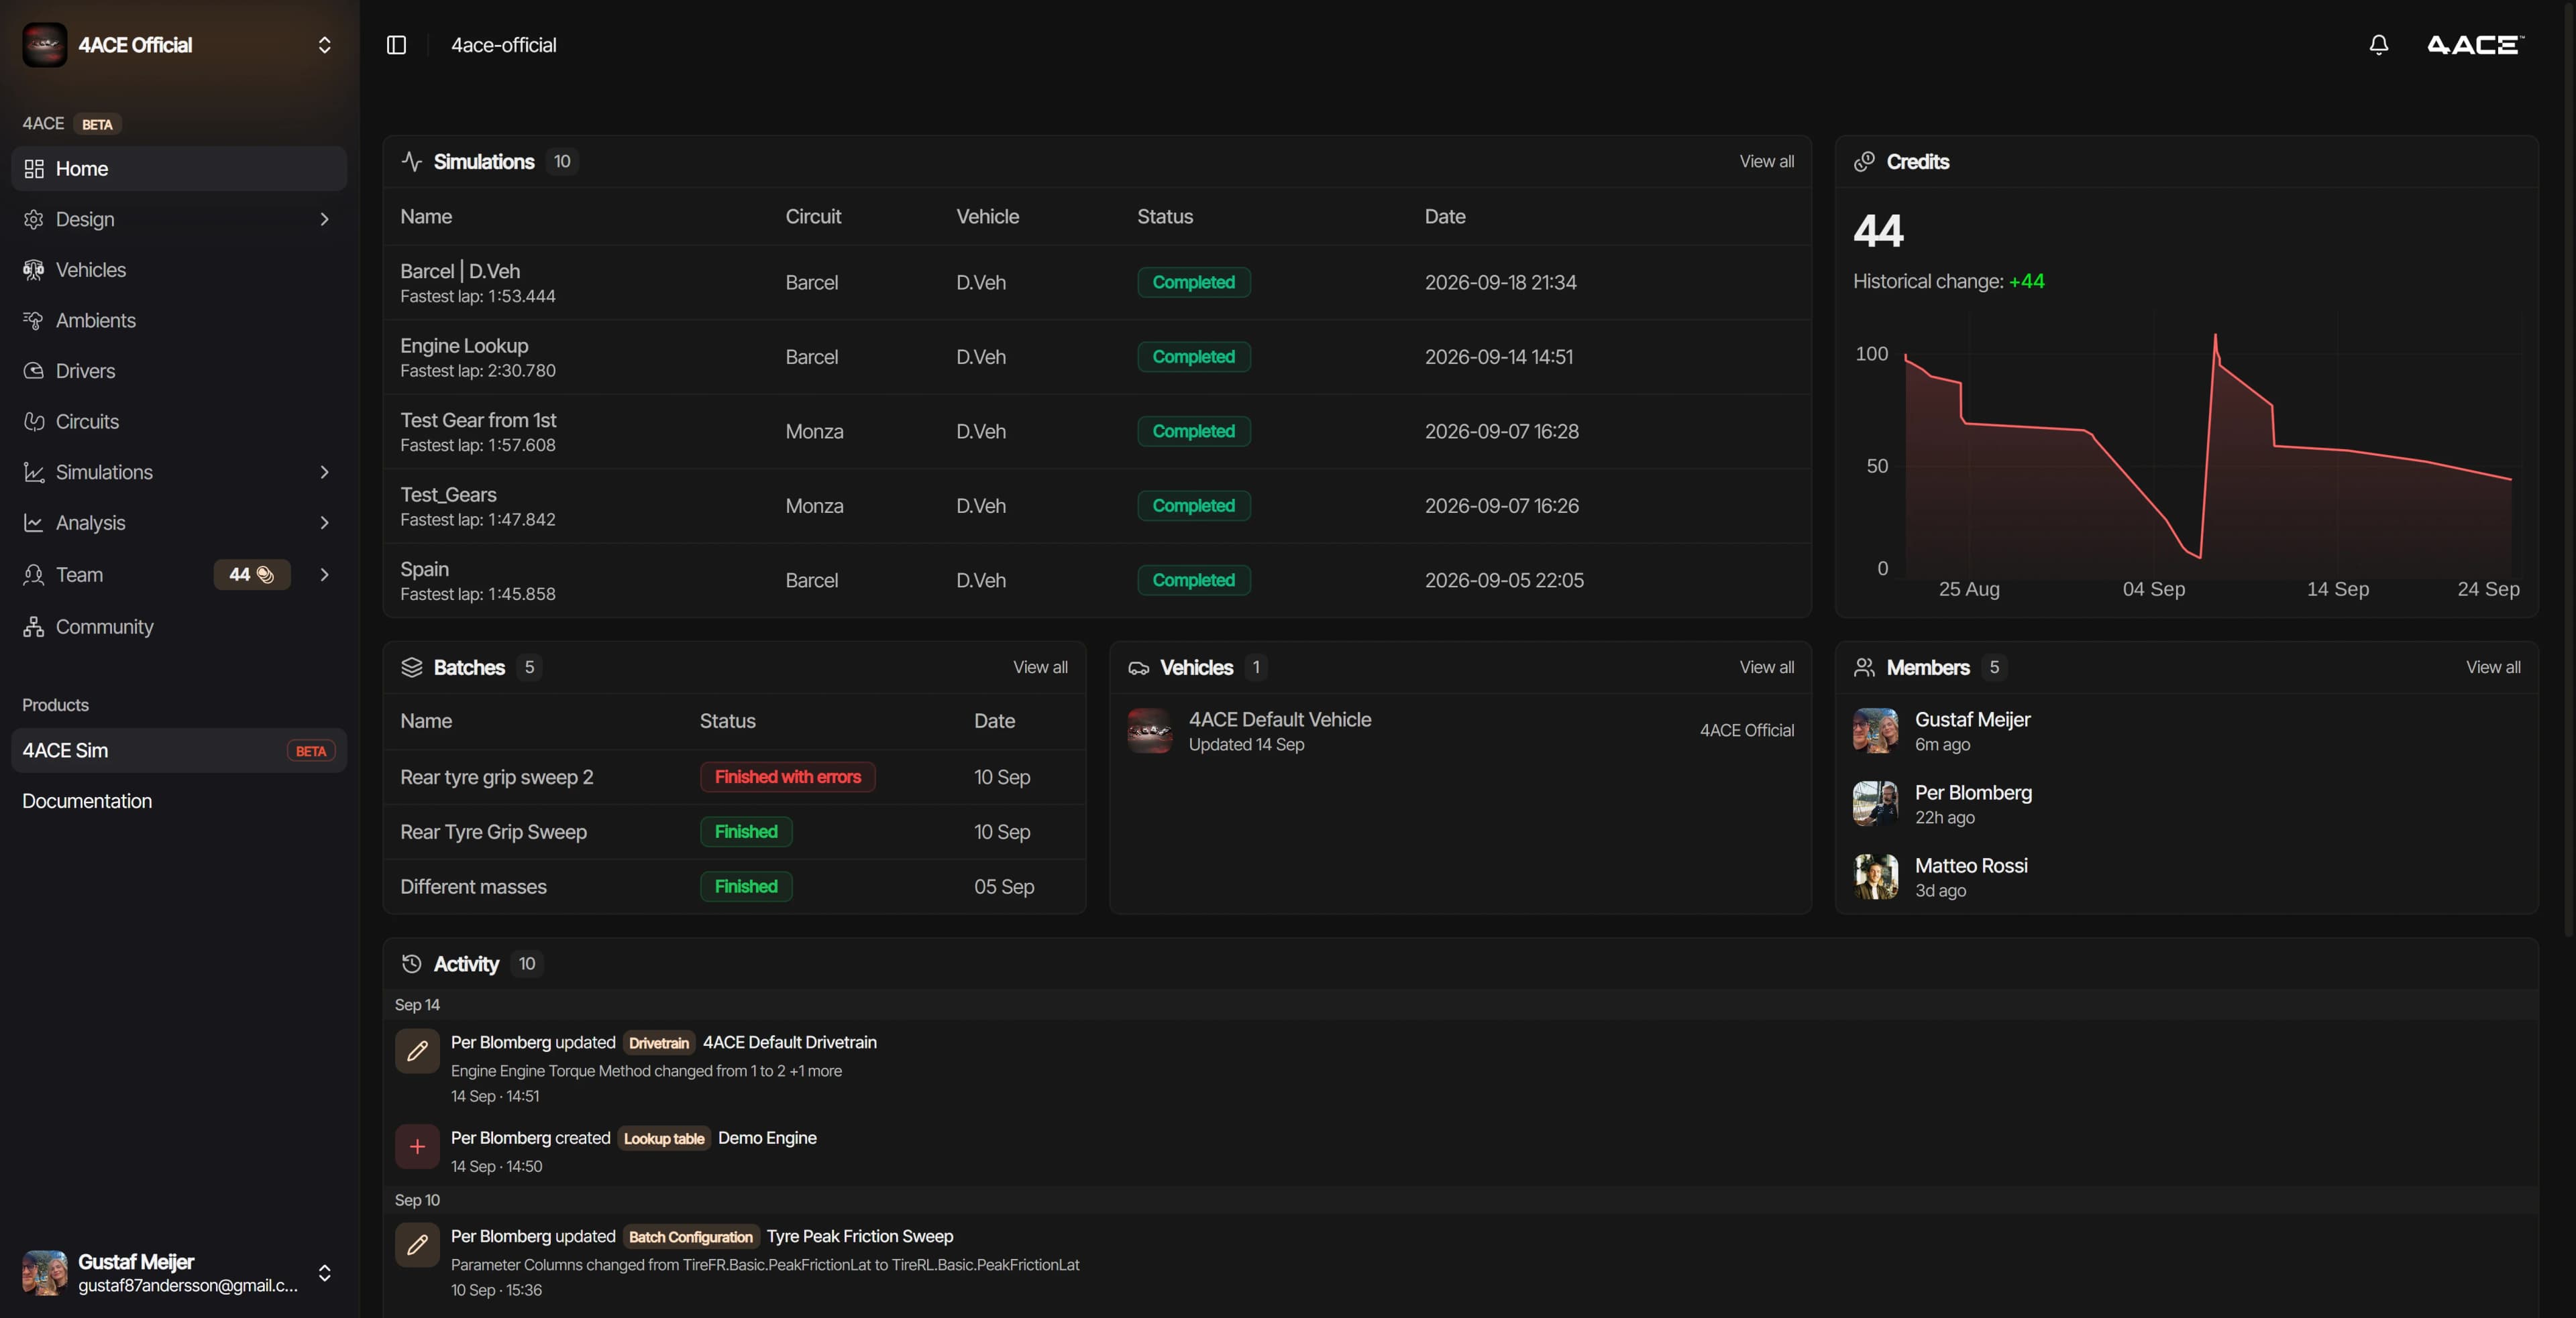2576x1318 pixels.
Task: Click the Activity history clock icon
Action: click(x=411, y=963)
